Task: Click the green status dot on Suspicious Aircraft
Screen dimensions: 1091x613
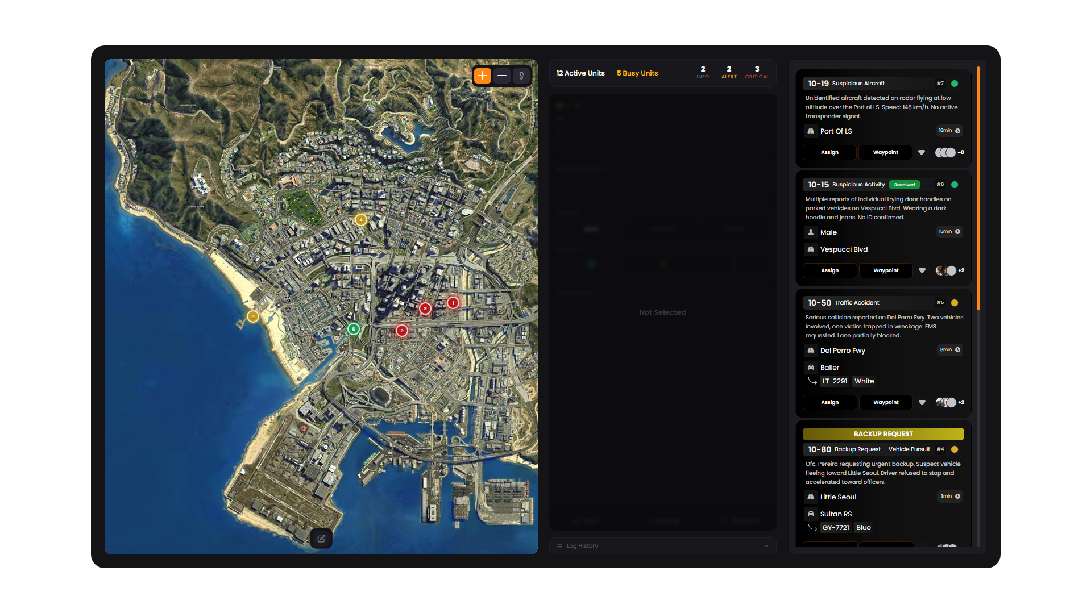Action: pos(955,84)
